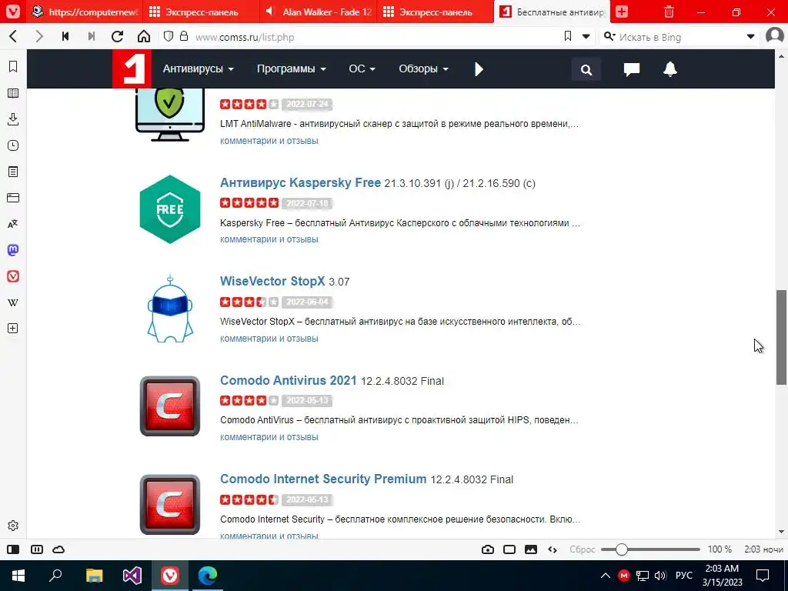Screen dimensions: 788x591
Task: Open the Vivaldi main menu icon
Action: tap(13, 12)
